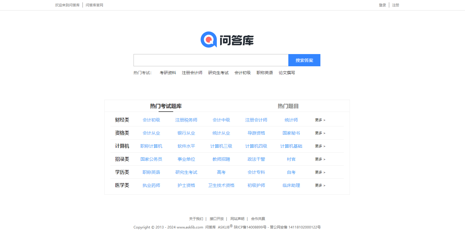
Task: Open the 计算机三级 link
Action: tap(221, 146)
